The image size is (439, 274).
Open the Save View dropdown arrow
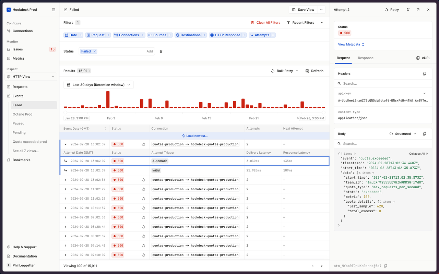click(x=321, y=10)
